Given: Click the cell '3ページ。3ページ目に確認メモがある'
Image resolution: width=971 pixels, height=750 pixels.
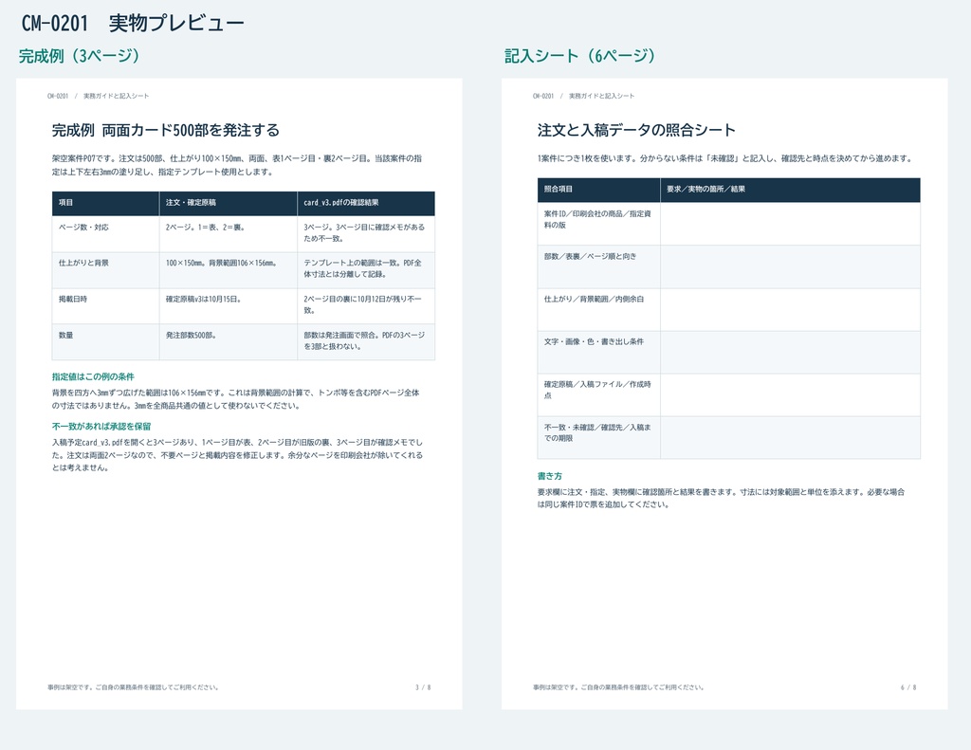Looking at the screenshot, I should coord(364,233).
